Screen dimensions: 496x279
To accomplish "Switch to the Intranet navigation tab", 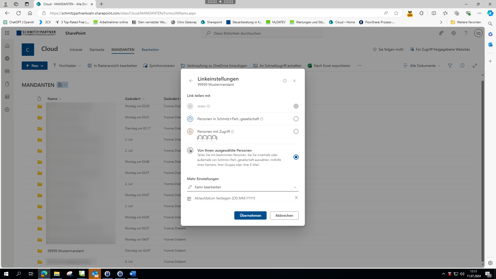I will 76,50.
